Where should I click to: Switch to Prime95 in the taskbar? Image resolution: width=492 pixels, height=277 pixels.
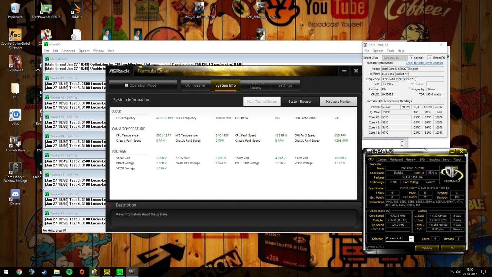(120, 272)
